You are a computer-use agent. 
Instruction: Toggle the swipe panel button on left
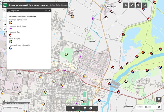point(5,34)
